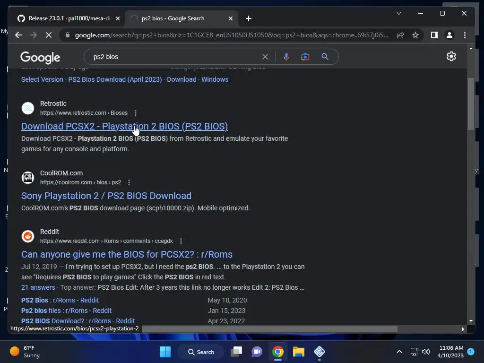Go to Google home via logo

click(x=40, y=57)
